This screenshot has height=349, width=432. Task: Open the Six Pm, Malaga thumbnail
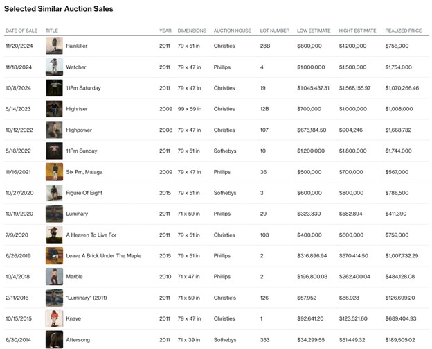tap(54, 172)
